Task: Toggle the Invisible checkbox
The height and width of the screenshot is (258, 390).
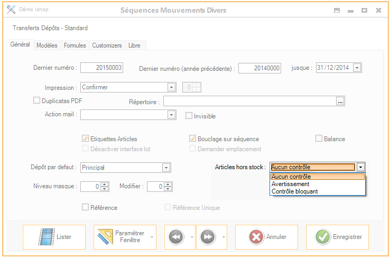Action: pyautogui.click(x=189, y=116)
